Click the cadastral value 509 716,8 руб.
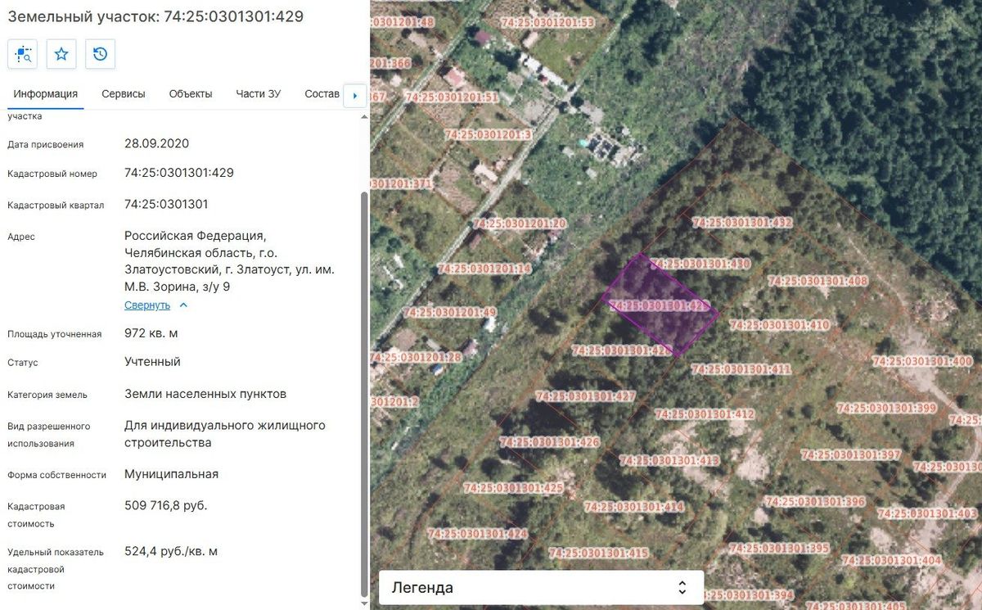The height and width of the screenshot is (610, 982). pyautogui.click(x=166, y=505)
